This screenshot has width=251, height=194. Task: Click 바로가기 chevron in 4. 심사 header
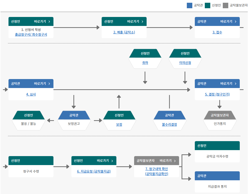click(49, 84)
